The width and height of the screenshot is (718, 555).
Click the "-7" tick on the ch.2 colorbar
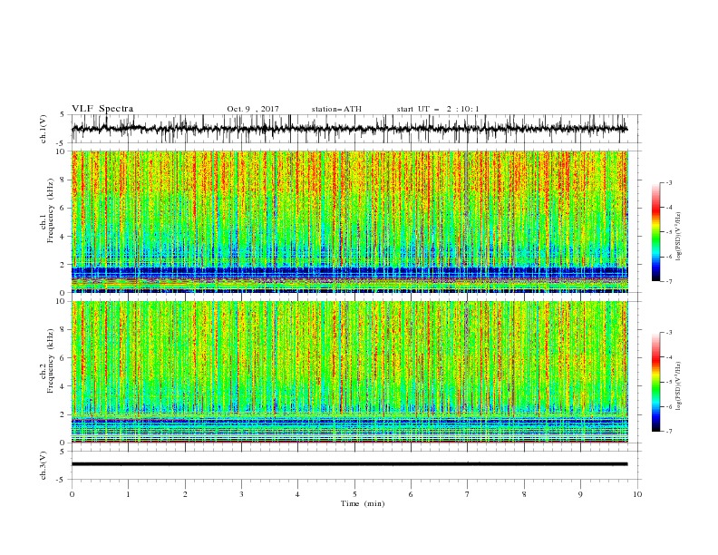pos(668,432)
